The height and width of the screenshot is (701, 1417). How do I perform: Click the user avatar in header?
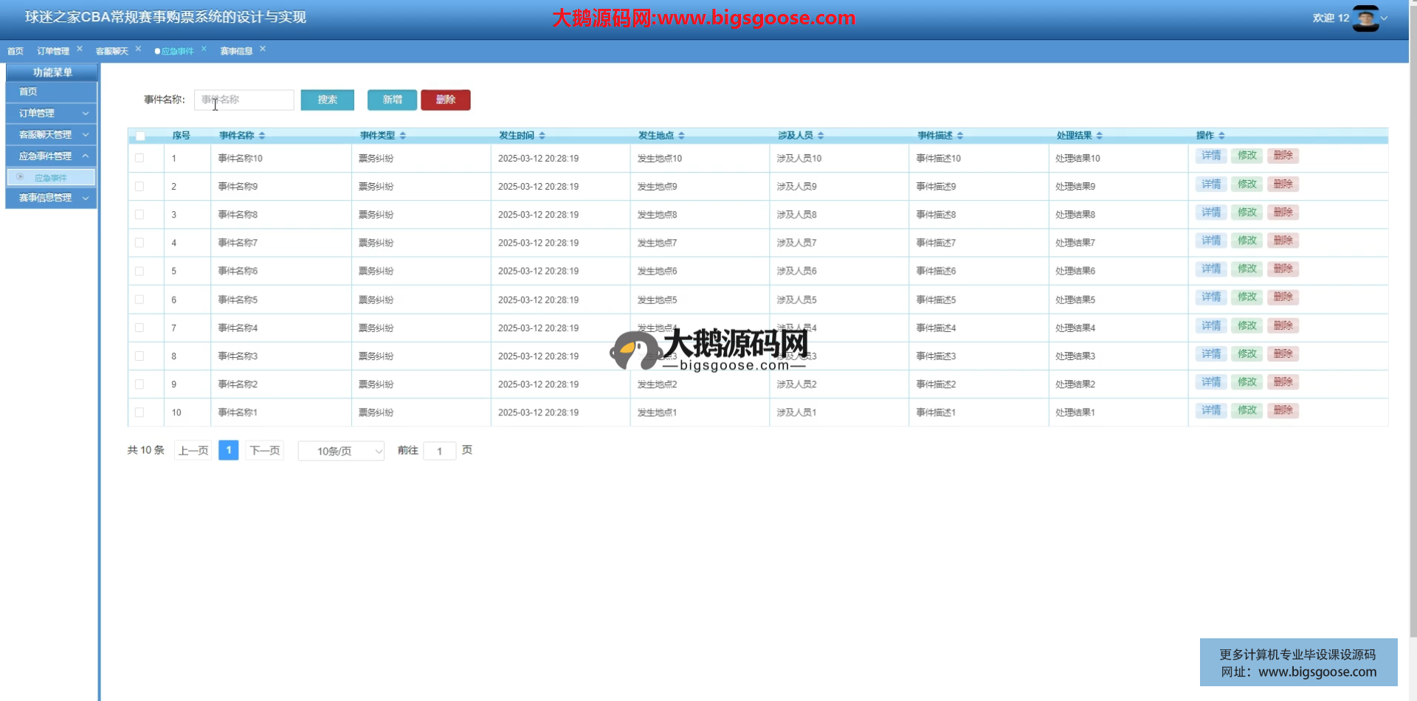(1365, 18)
